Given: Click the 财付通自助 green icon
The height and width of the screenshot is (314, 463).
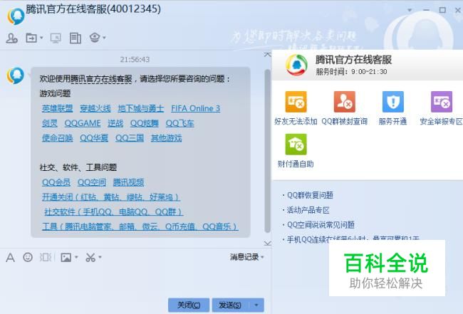Looking at the screenshot, I should click(x=296, y=145).
